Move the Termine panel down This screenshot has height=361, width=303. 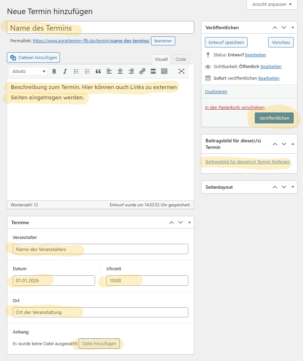[180, 222]
